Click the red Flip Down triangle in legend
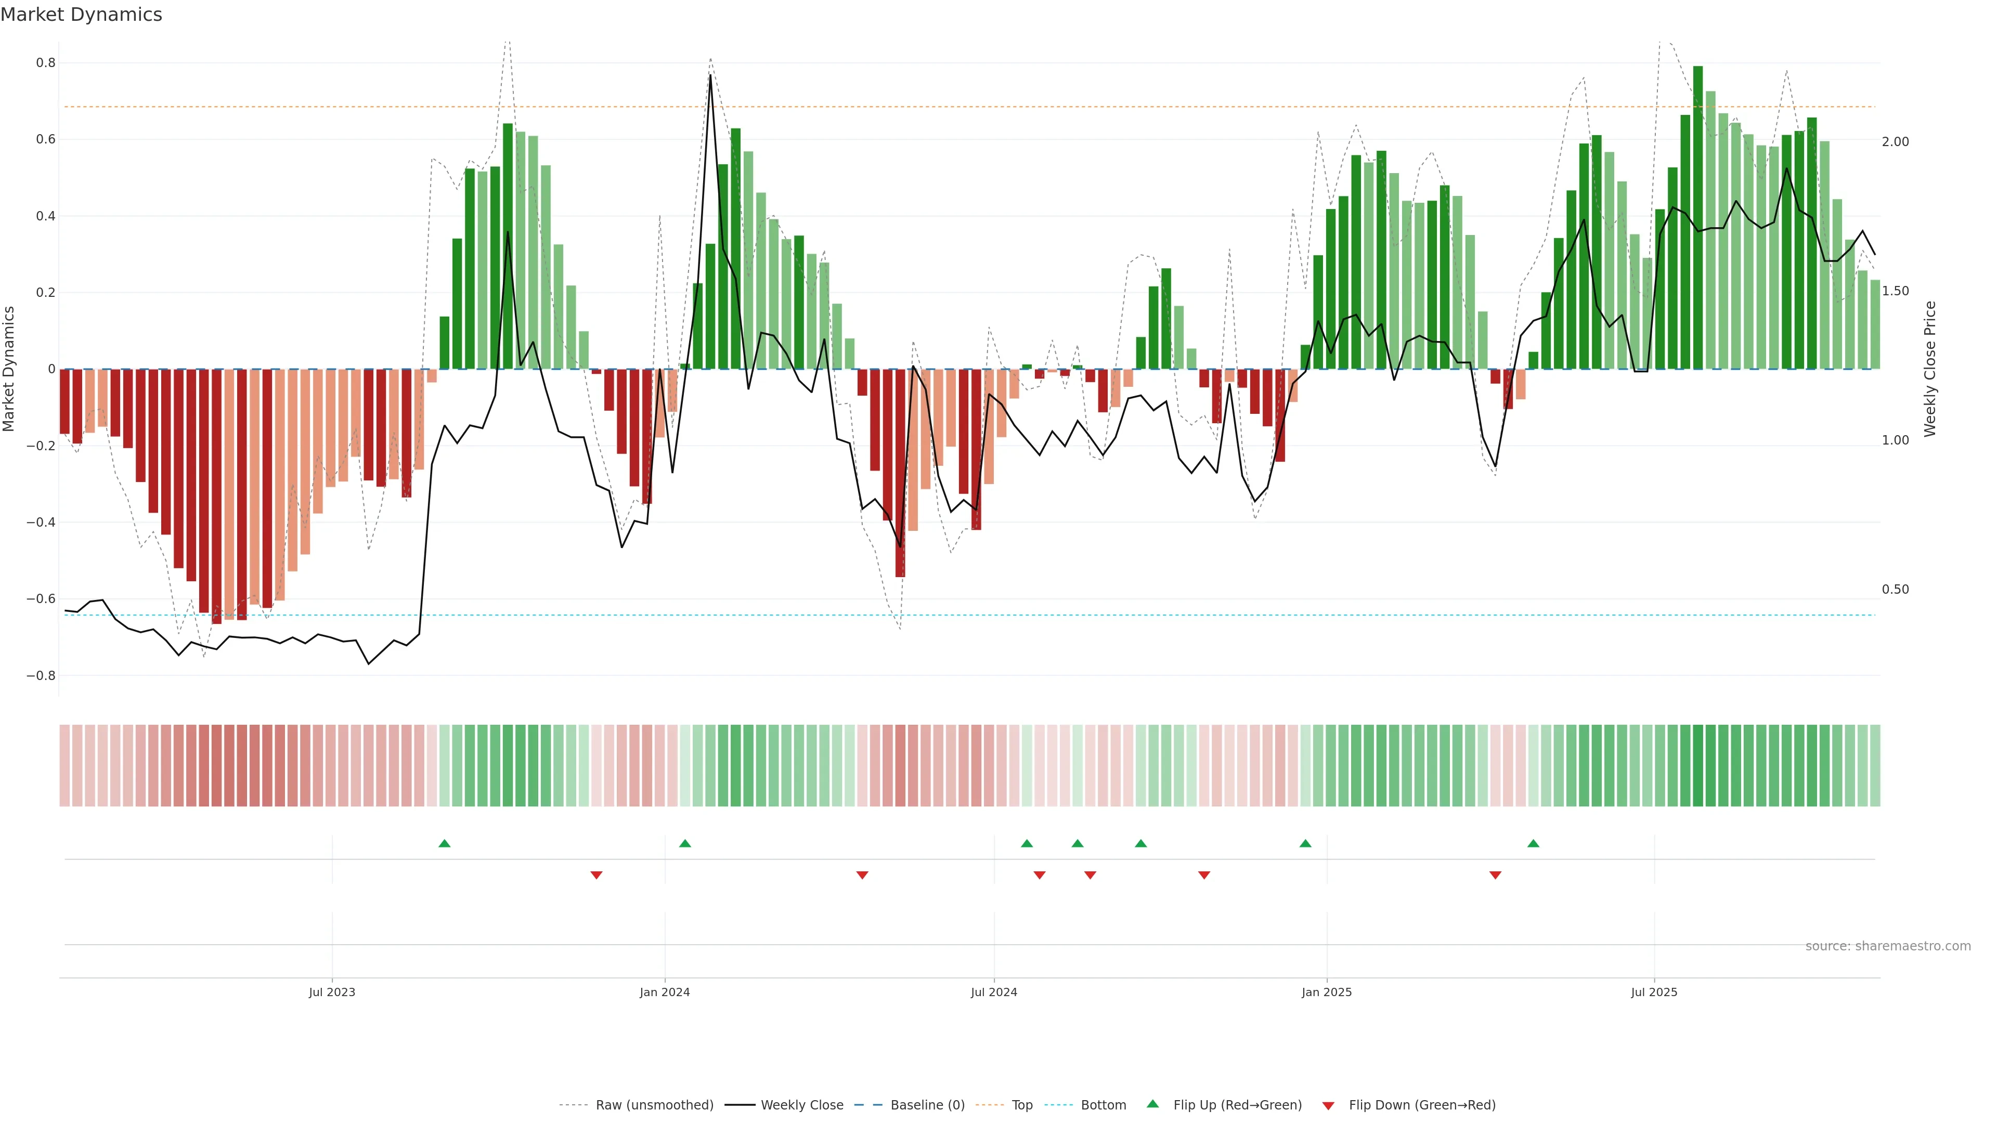The height and width of the screenshot is (1123, 1997). coord(1328,1105)
